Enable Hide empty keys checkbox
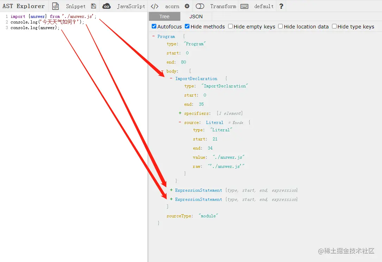 230,26
